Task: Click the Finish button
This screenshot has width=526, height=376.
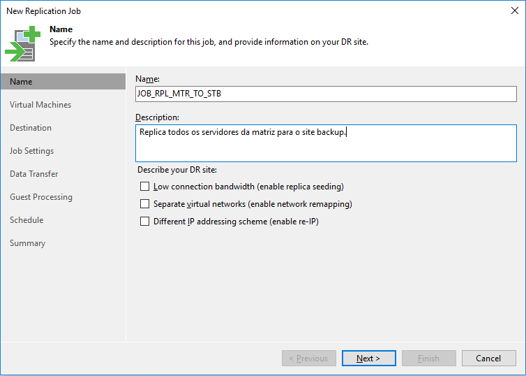Action: click(x=428, y=359)
